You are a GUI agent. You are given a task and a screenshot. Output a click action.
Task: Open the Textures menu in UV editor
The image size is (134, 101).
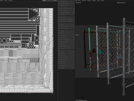pos(10,1)
